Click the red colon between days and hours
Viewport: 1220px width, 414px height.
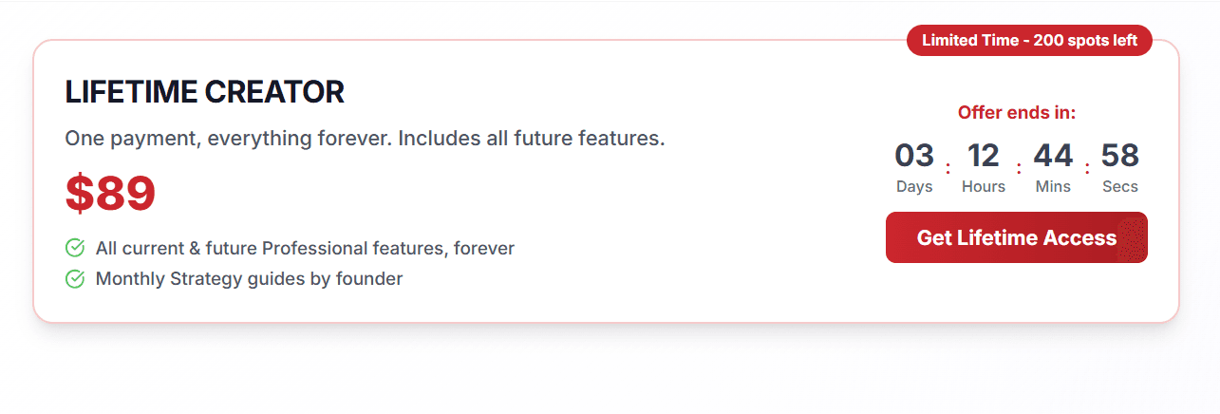click(948, 168)
